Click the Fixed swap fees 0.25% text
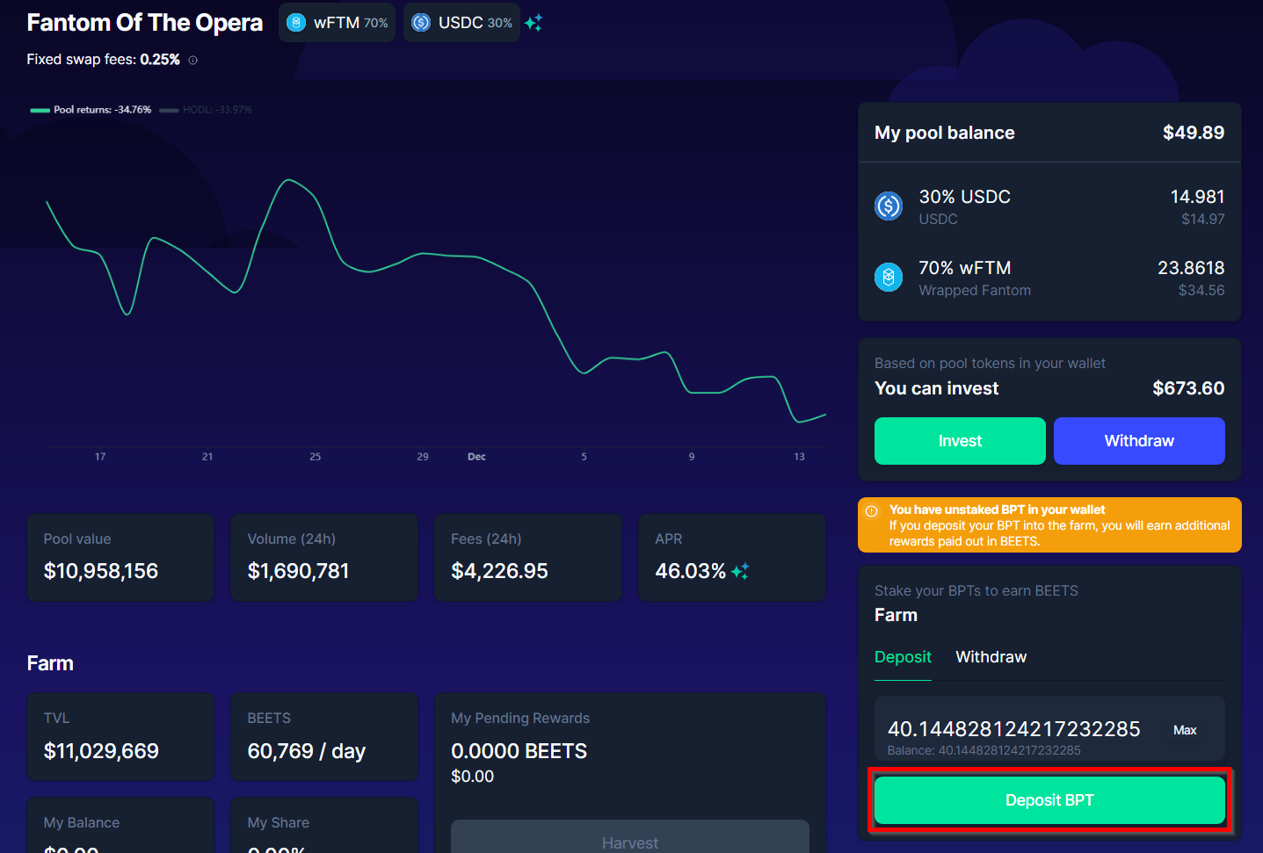This screenshot has width=1263, height=853. tap(103, 60)
